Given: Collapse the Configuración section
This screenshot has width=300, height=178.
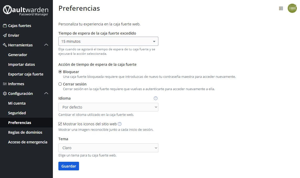Looking at the screenshot, I should [46, 94].
